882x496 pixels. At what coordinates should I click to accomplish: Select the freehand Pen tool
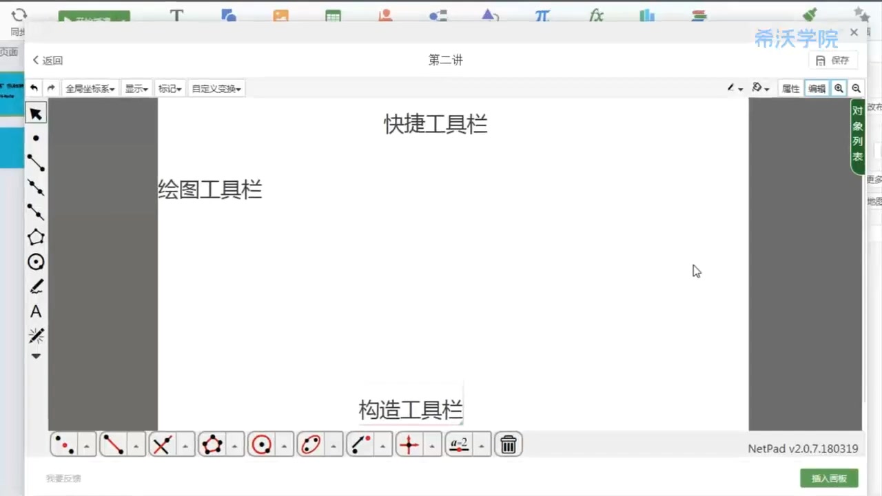coord(36,287)
